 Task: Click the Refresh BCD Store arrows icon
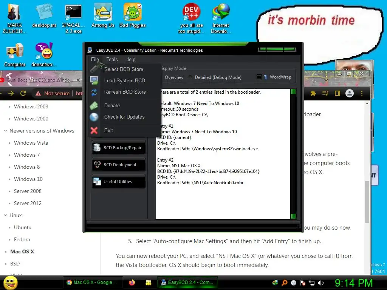(94, 92)
